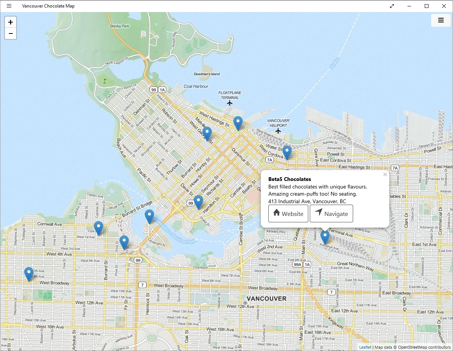Select the marker on West Georgia St

tap(207, 134)
